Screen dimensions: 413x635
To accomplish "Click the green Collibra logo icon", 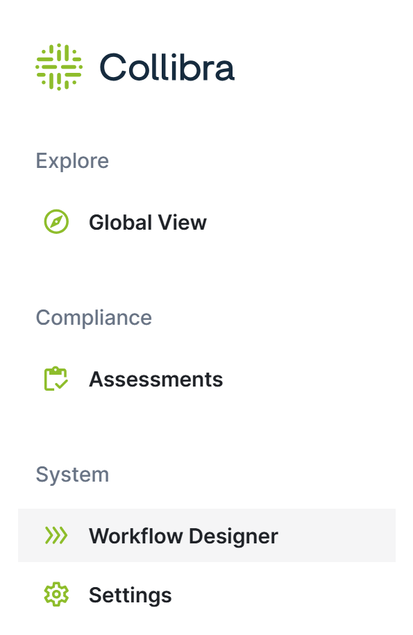I will 59,67.
